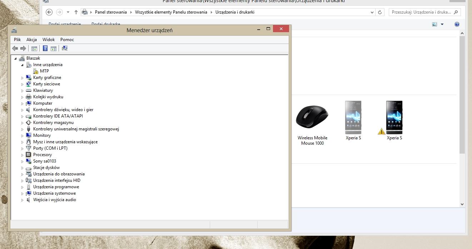The width and height of the screenshot is (472, 249).
Task: Open Help icon in Urządzenia i drukarki window
Action: point(457,24)
